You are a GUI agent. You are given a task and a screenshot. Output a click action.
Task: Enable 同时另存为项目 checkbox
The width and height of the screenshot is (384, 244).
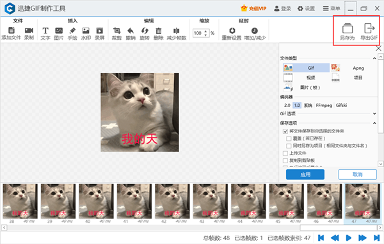289,146
